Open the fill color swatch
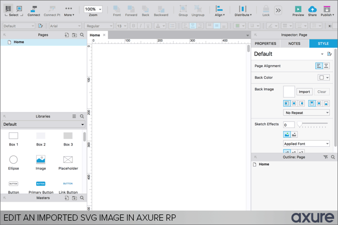Image resolution: width=338 pixels, height=225 pixels. click(239, 26)
